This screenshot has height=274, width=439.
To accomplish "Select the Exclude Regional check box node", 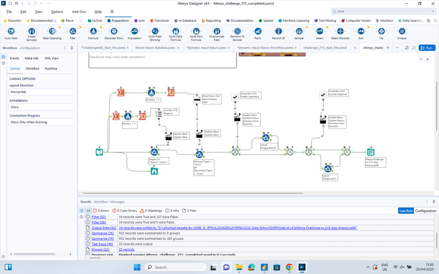I will tap(323, 95).
